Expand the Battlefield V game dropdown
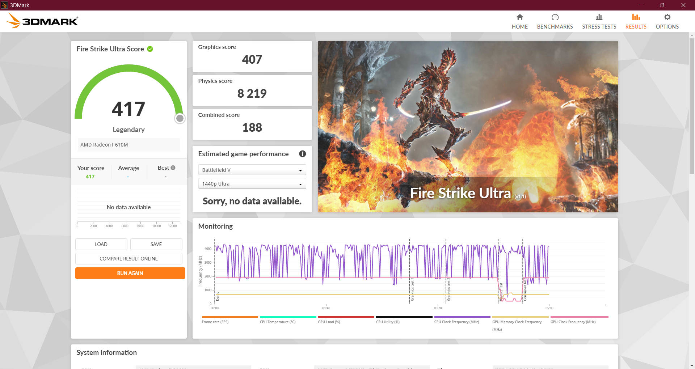Image resolution: width=695 pixels, height=369 pixels. (252, 170)
